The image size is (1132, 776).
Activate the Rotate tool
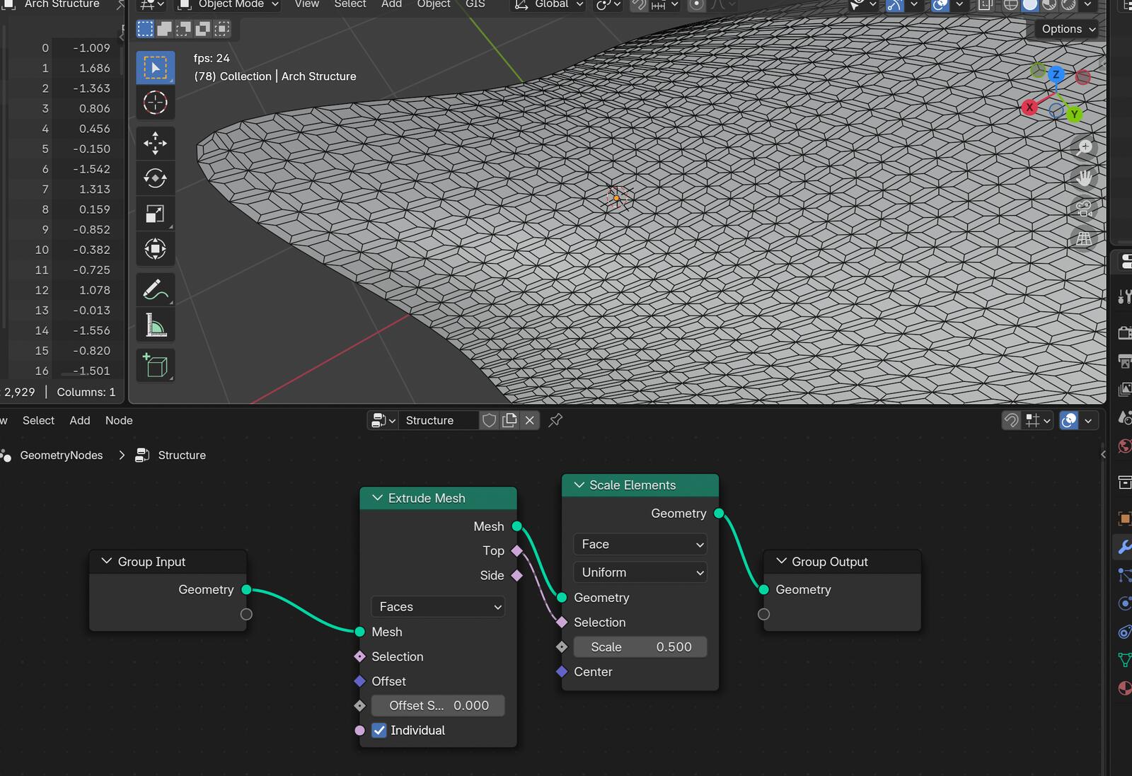pos(155,178)
